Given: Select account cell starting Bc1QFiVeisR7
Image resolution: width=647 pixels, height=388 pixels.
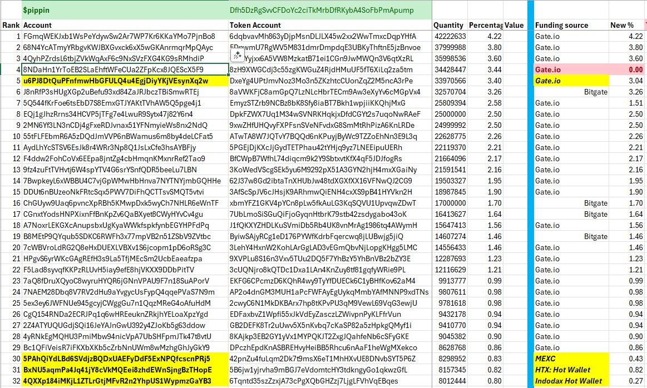Looking at the screenshot, I should [x=125, y=348].
